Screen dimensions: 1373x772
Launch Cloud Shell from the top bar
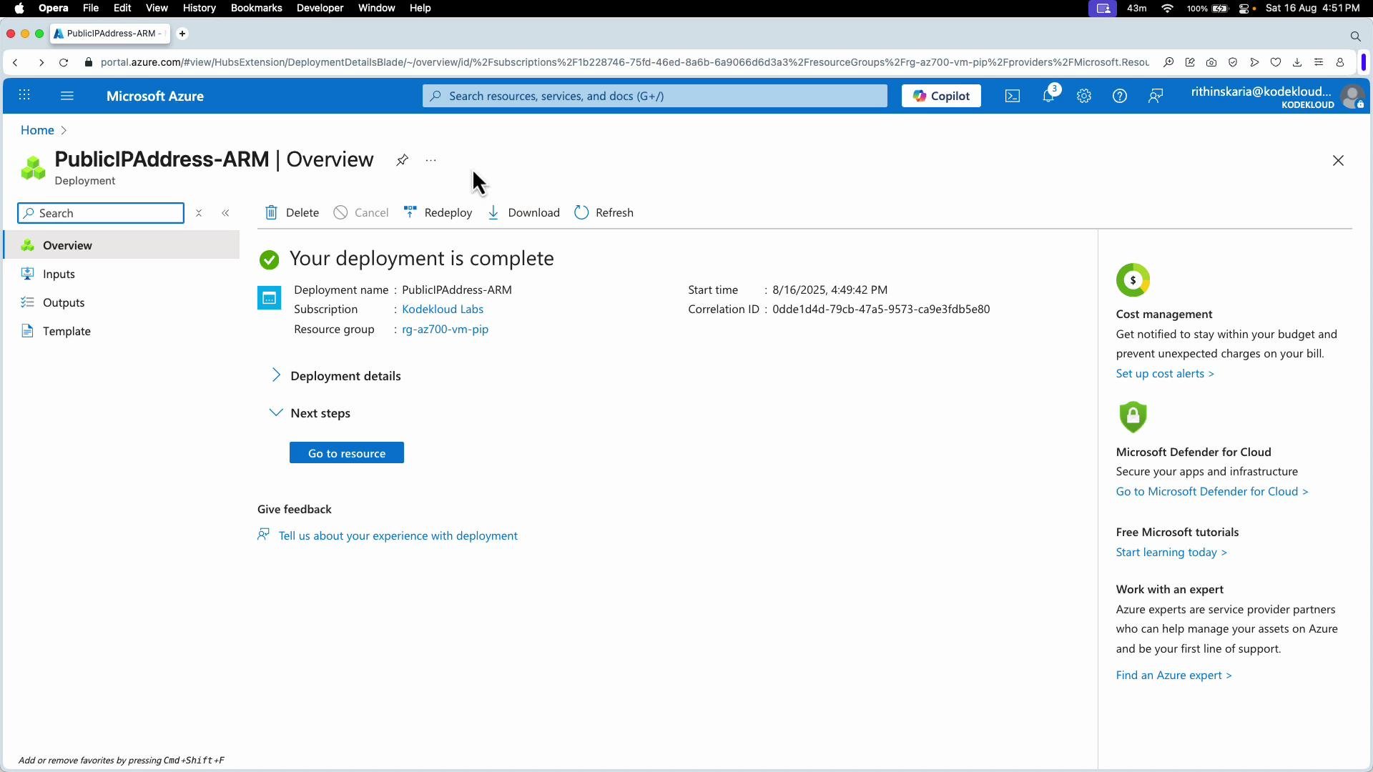1013,96
